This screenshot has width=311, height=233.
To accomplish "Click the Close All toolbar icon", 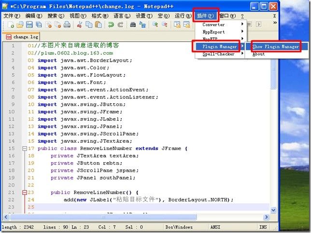I will pos(58,25).
